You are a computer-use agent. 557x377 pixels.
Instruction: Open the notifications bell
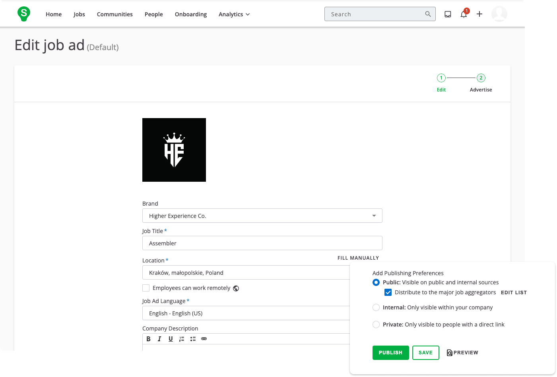click(464, 14)
